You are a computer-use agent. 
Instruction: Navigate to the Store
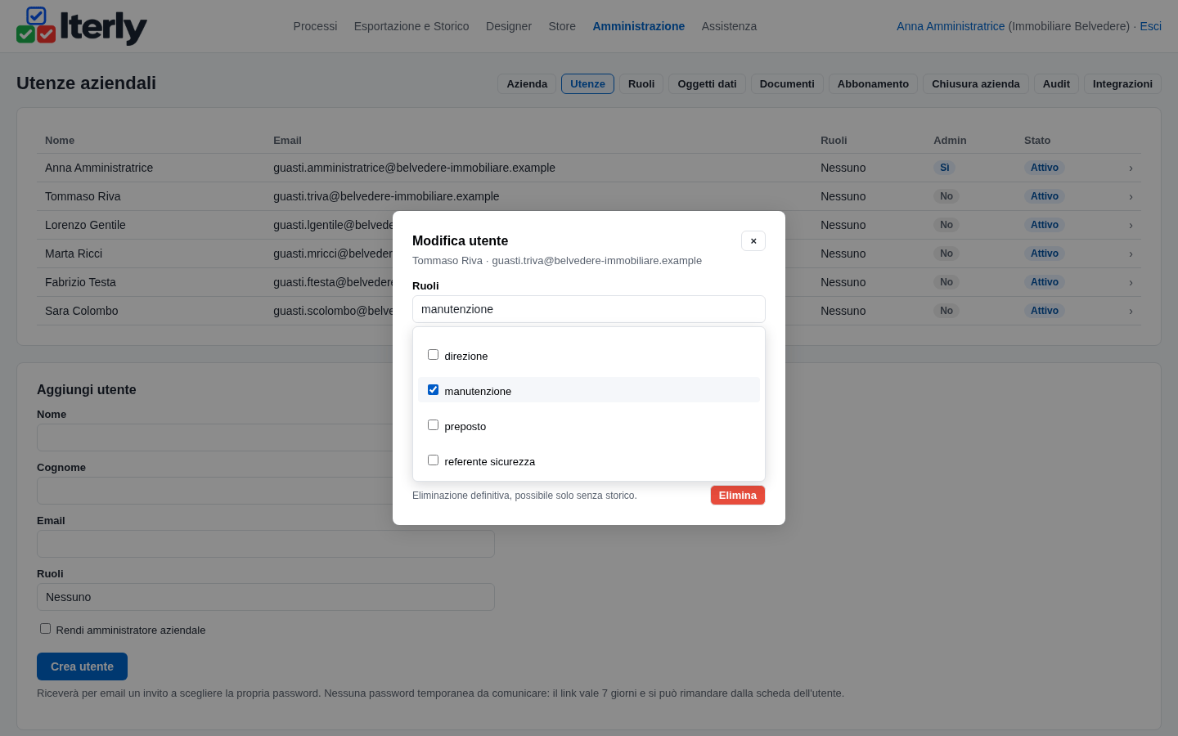(x=562, y=26)
